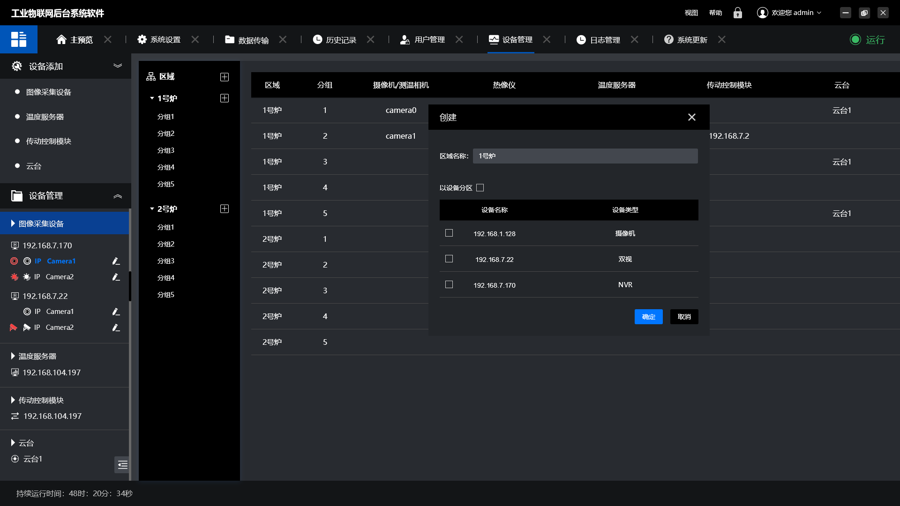Open the 视图 menu
The width and height of the screenshot is (900, 506).
(691, 13)
